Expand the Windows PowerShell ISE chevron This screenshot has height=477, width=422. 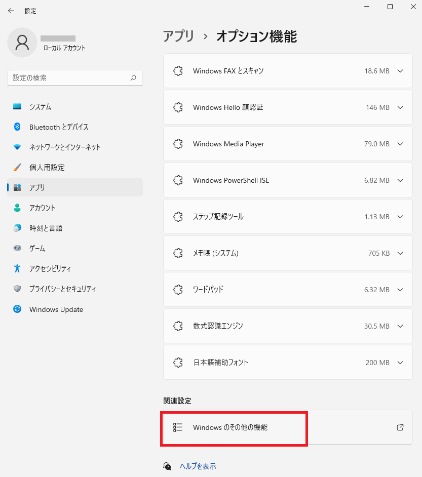pos(400,180)
